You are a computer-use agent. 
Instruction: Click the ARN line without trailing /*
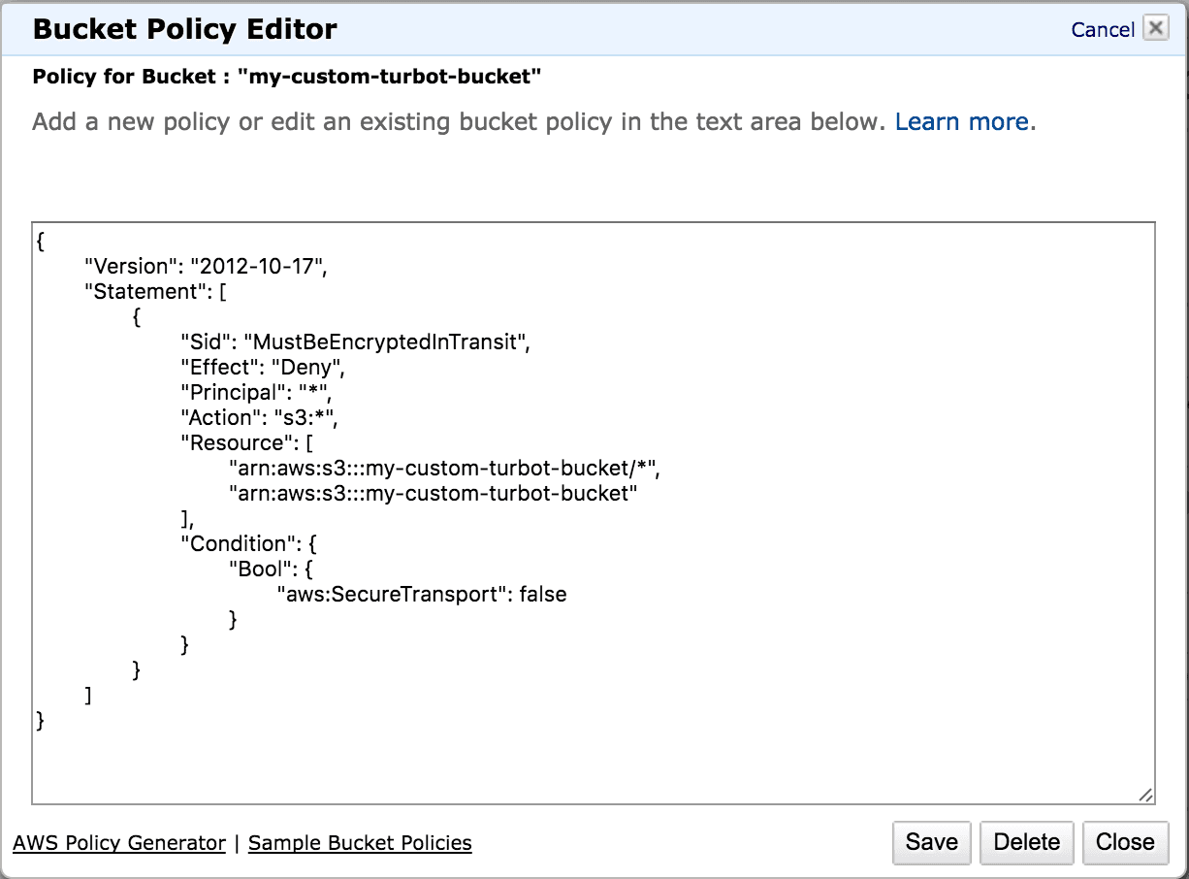433,493
